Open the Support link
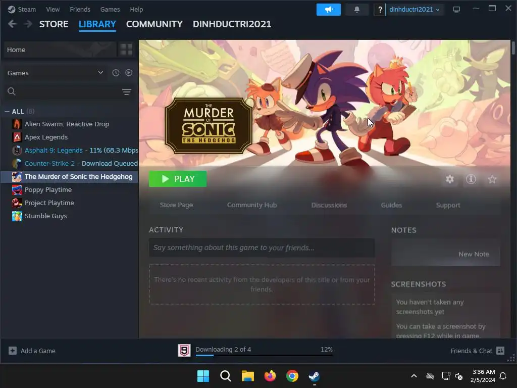The height and width of the screenshot is (388, 517). tap(448, 205)
